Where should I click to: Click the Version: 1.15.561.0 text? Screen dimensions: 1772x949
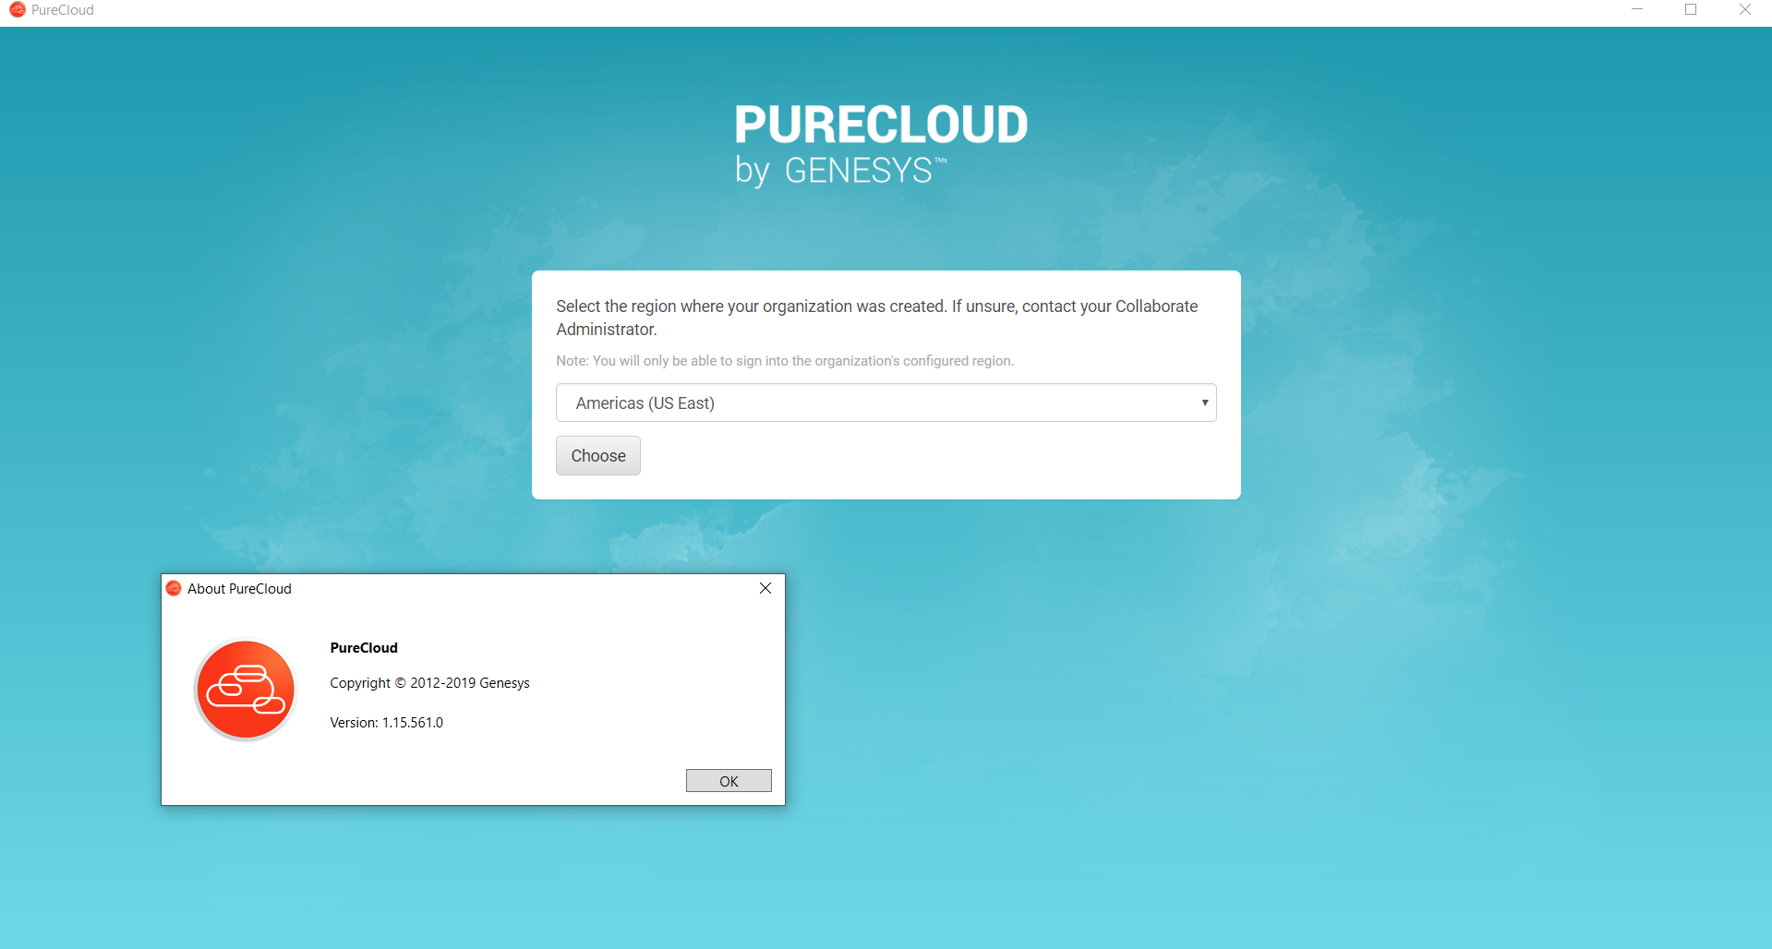pos(387,723)
